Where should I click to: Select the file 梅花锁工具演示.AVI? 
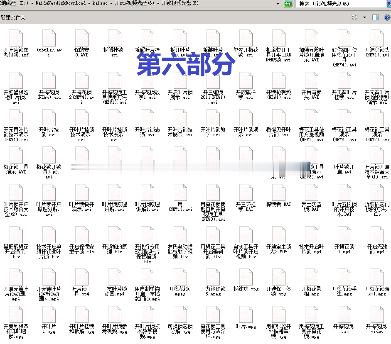pos(16,161)
